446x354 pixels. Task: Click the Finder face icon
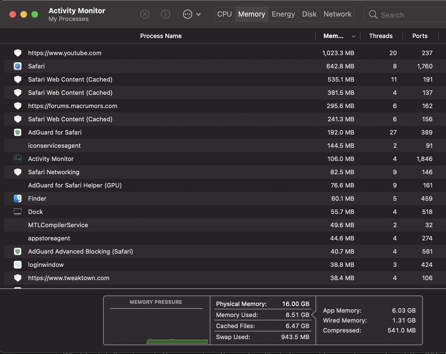[x=18, y=199]
